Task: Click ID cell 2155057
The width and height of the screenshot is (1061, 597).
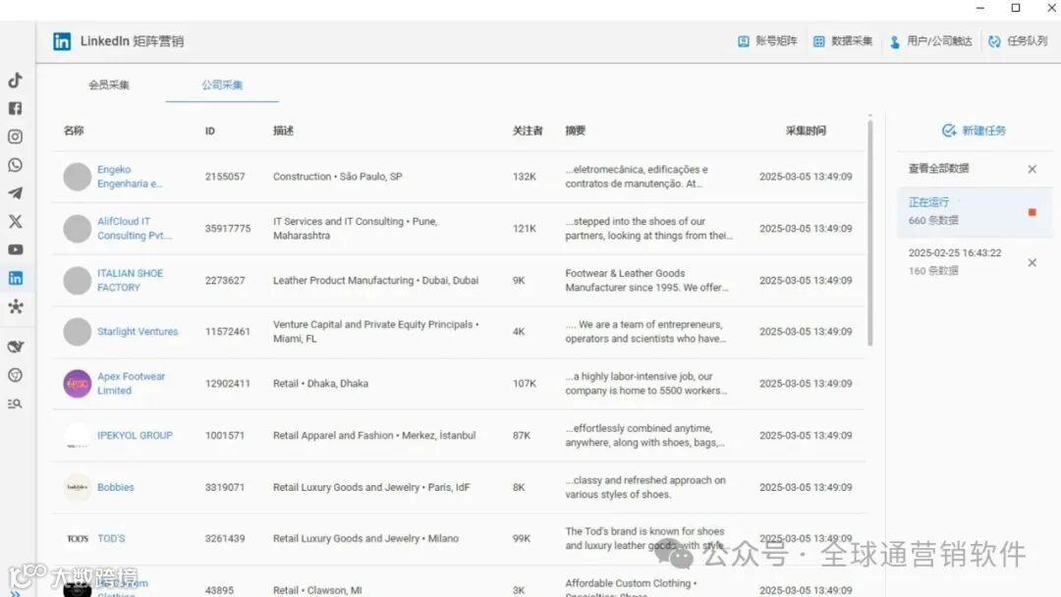Action: [225, 177]
